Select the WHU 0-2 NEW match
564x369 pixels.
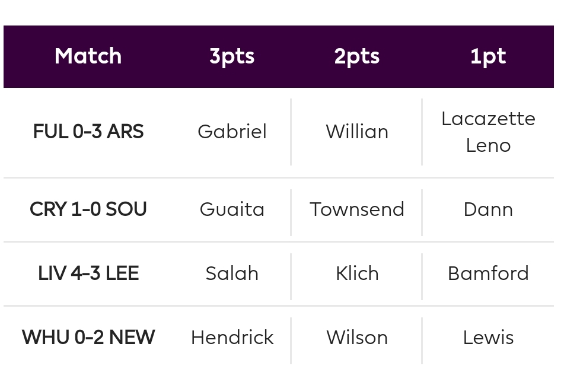click(x=88, y=338)
